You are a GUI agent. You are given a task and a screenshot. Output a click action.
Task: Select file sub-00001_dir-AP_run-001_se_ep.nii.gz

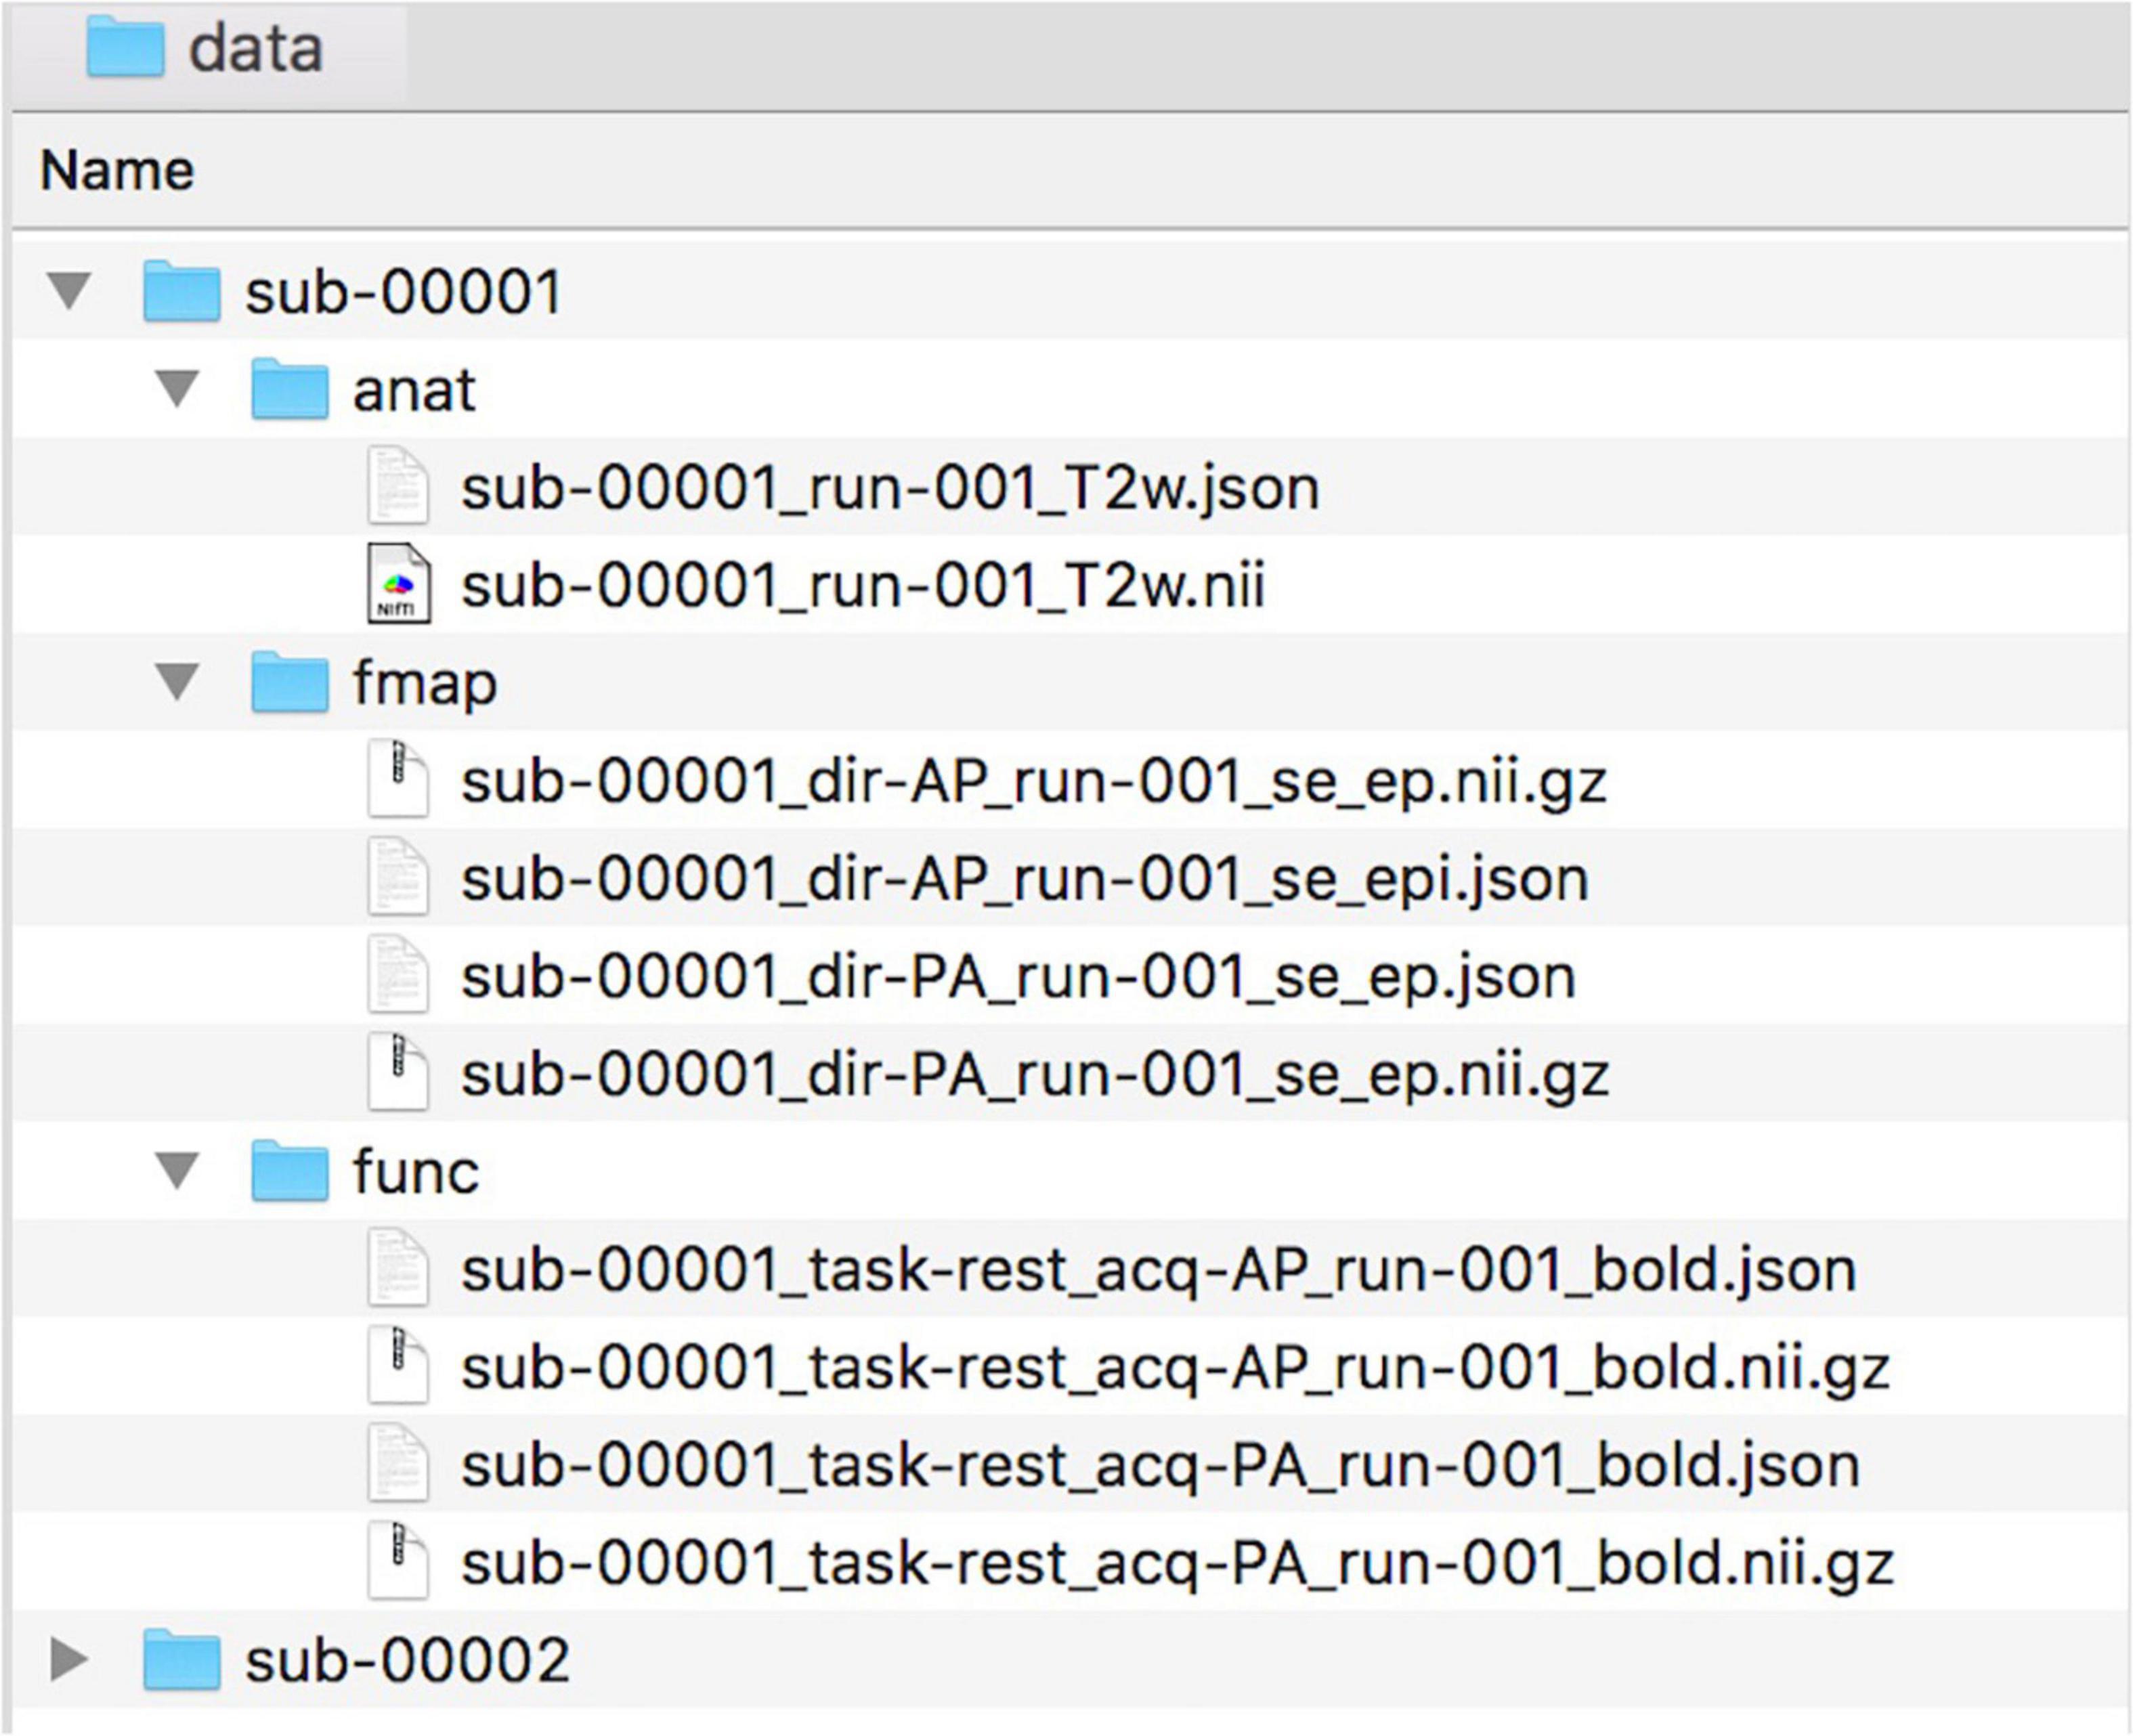coord(1034,783)
